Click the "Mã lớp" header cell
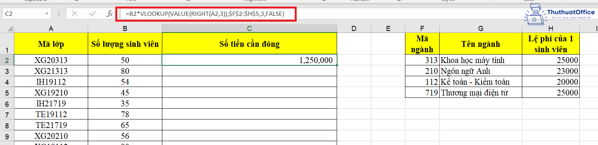This screenshot has height=145, width=598. pyautogui.click(x=51, y=44)
